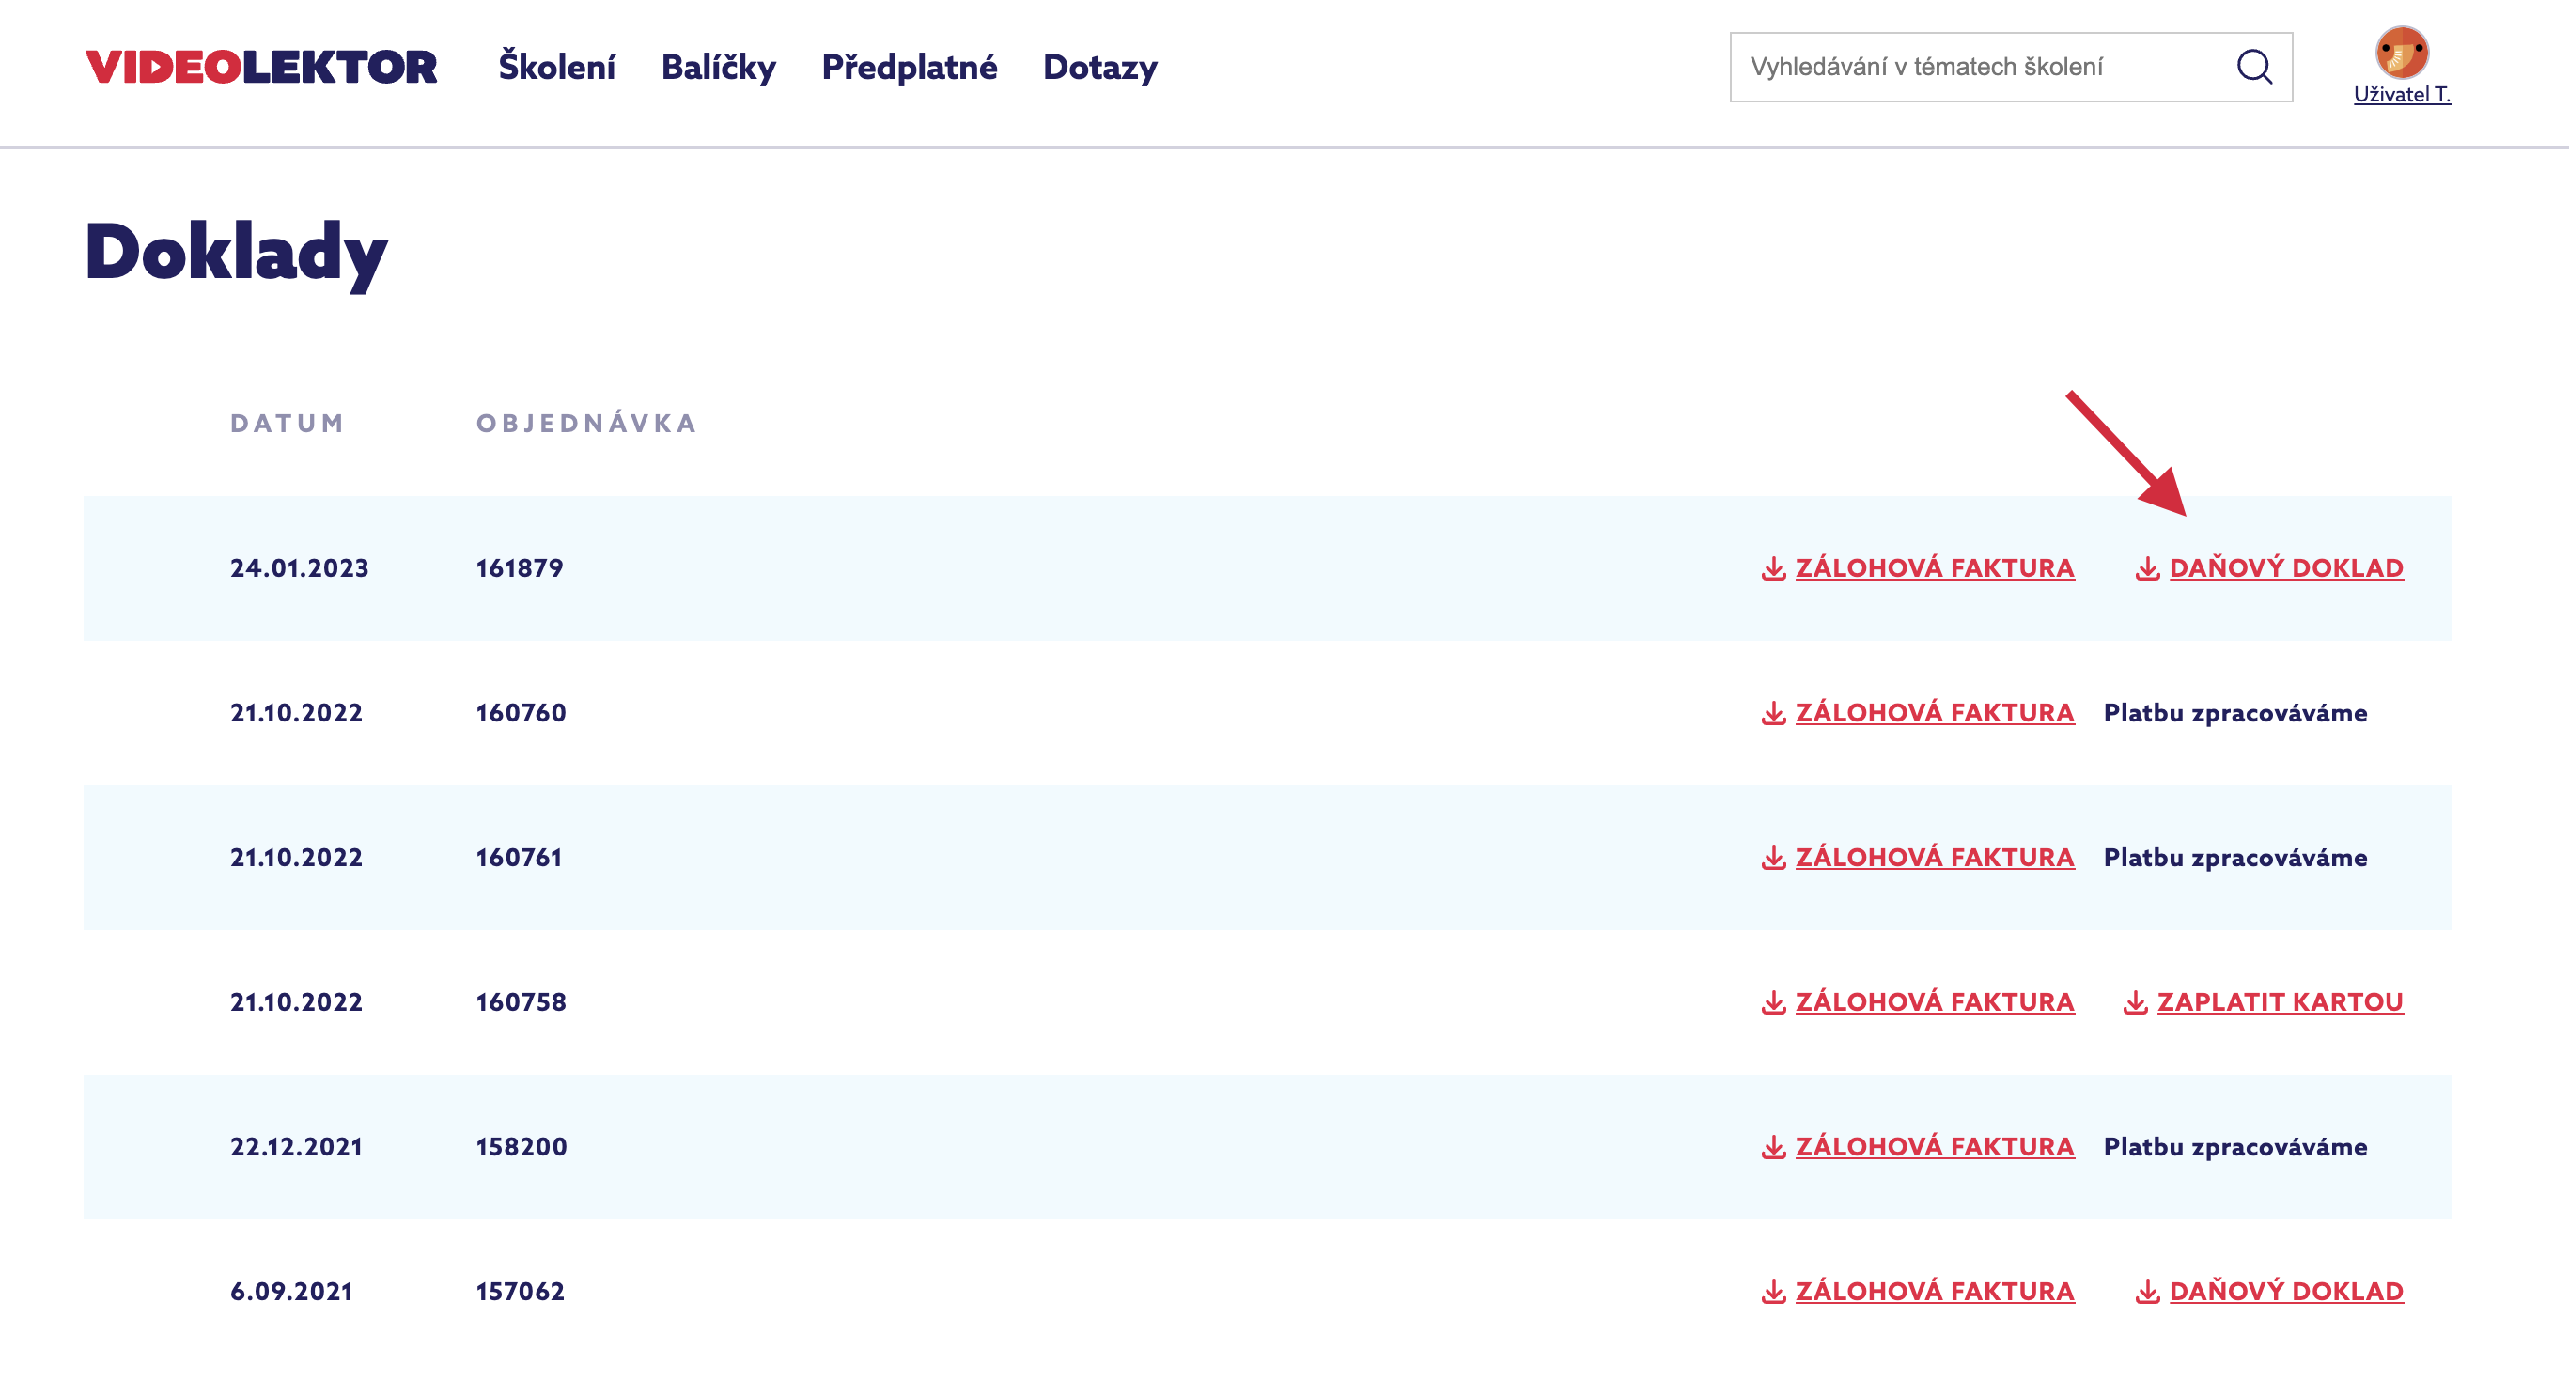
Task: Click download icon before Zálohová faktura for order 160758
Action: point(1773,1002)
